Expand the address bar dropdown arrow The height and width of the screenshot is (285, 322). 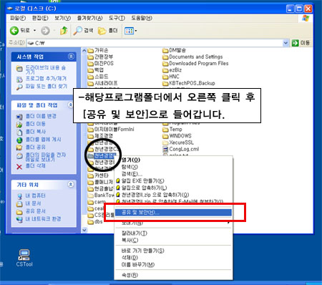point(286,43)
